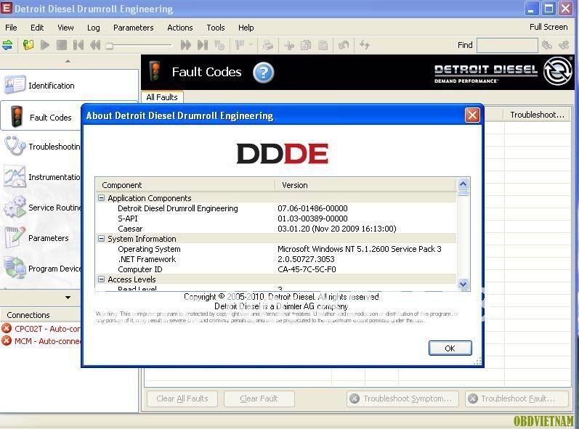The height and width of the screenshot is (429, 579).
Task: Select the Computer ID row
Action: tap(276, 269)
